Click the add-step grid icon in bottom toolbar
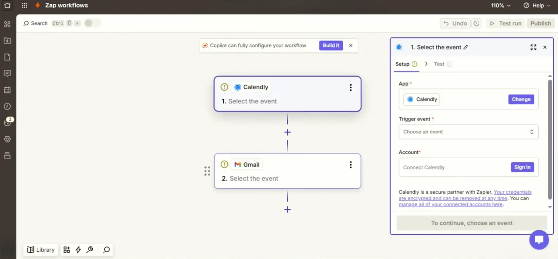The image size is (558, 259). click(x=67, y=250)
